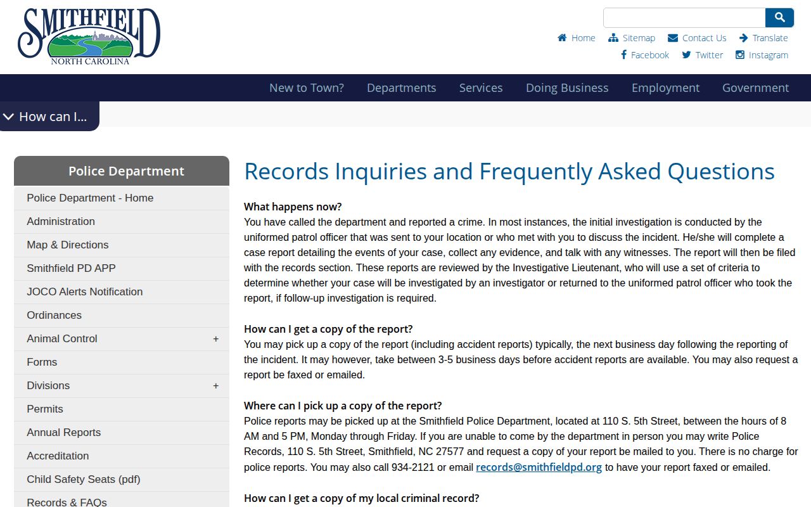Open Forms sidebar link
This screenshot has height=507, width=811.
(x=122, y=363)
